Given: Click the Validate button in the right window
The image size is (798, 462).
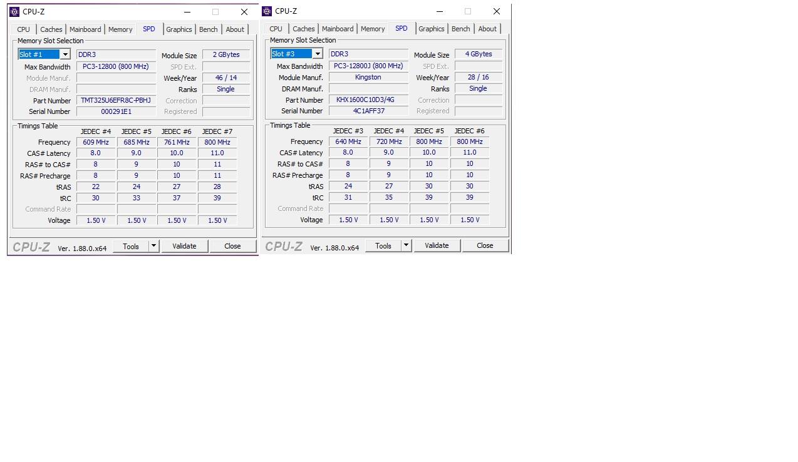Looking at the screenshot, I should coord(437,245).
